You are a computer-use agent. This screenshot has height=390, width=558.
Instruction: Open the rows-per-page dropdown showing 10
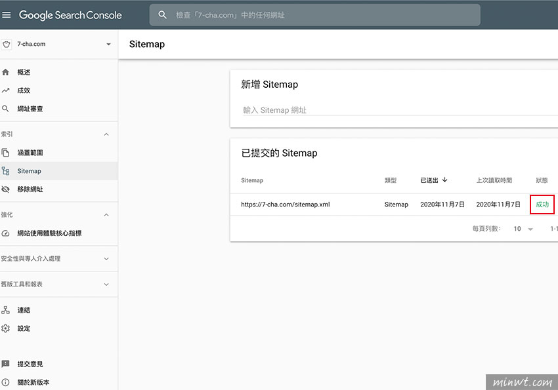tap(523, 229)
